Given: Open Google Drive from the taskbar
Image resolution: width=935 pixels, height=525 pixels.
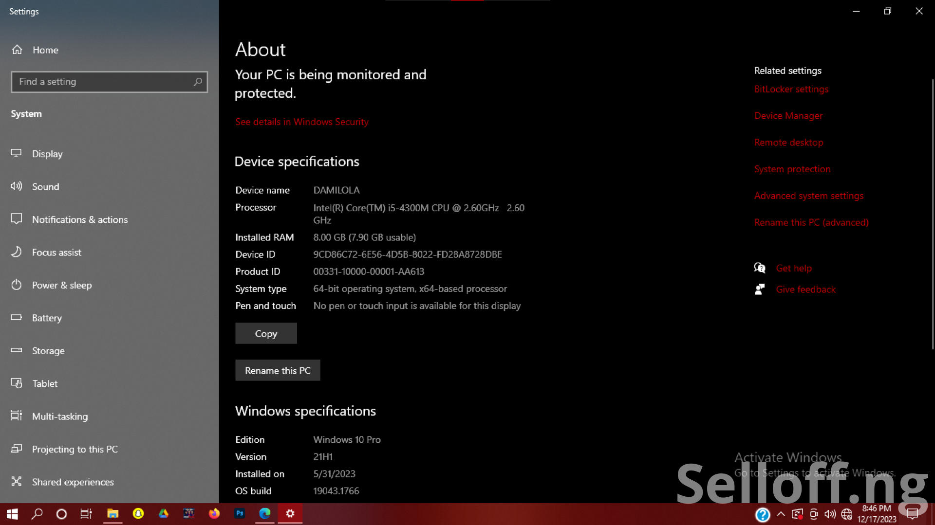Looking at the screenshot, I should (164, 514).
